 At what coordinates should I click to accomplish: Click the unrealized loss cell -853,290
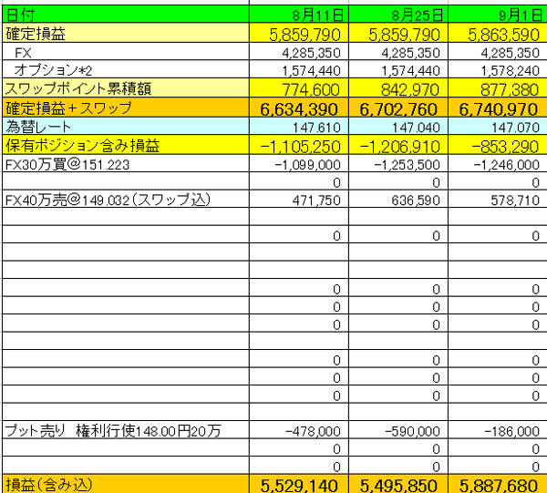497,146
